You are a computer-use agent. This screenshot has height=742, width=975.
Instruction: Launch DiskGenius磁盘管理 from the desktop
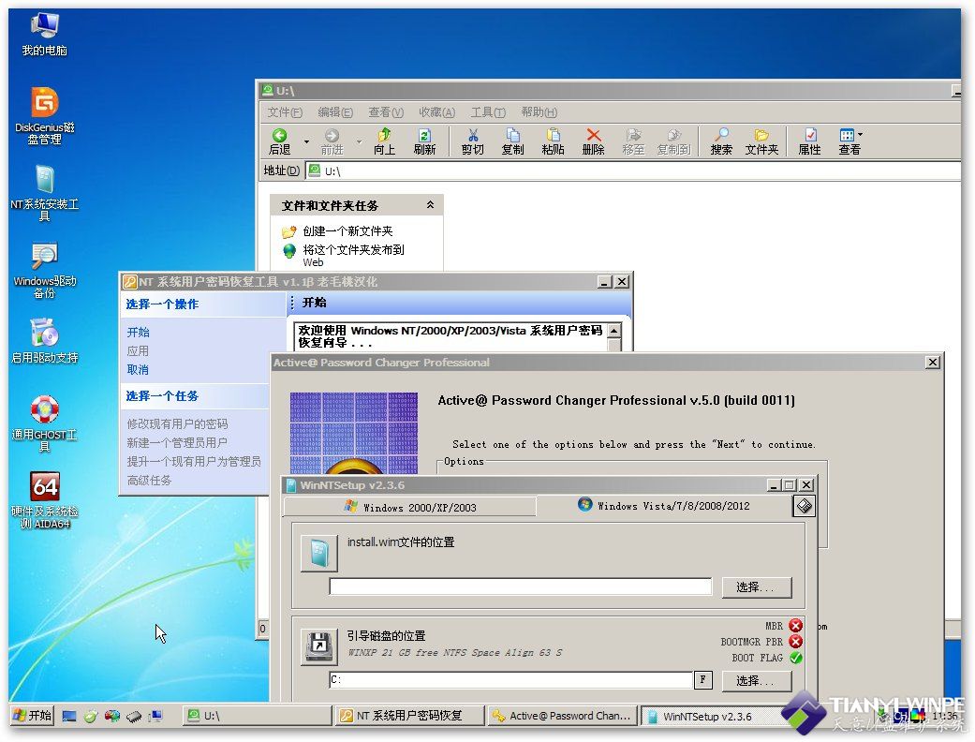[x=44, y=117]
